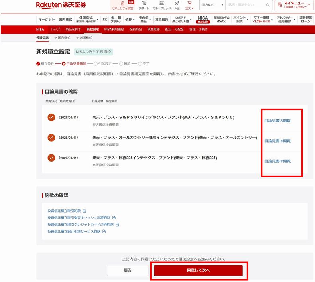Click 楽天・プラス・S&P500インデックス・ファンド name

(163, 117)
